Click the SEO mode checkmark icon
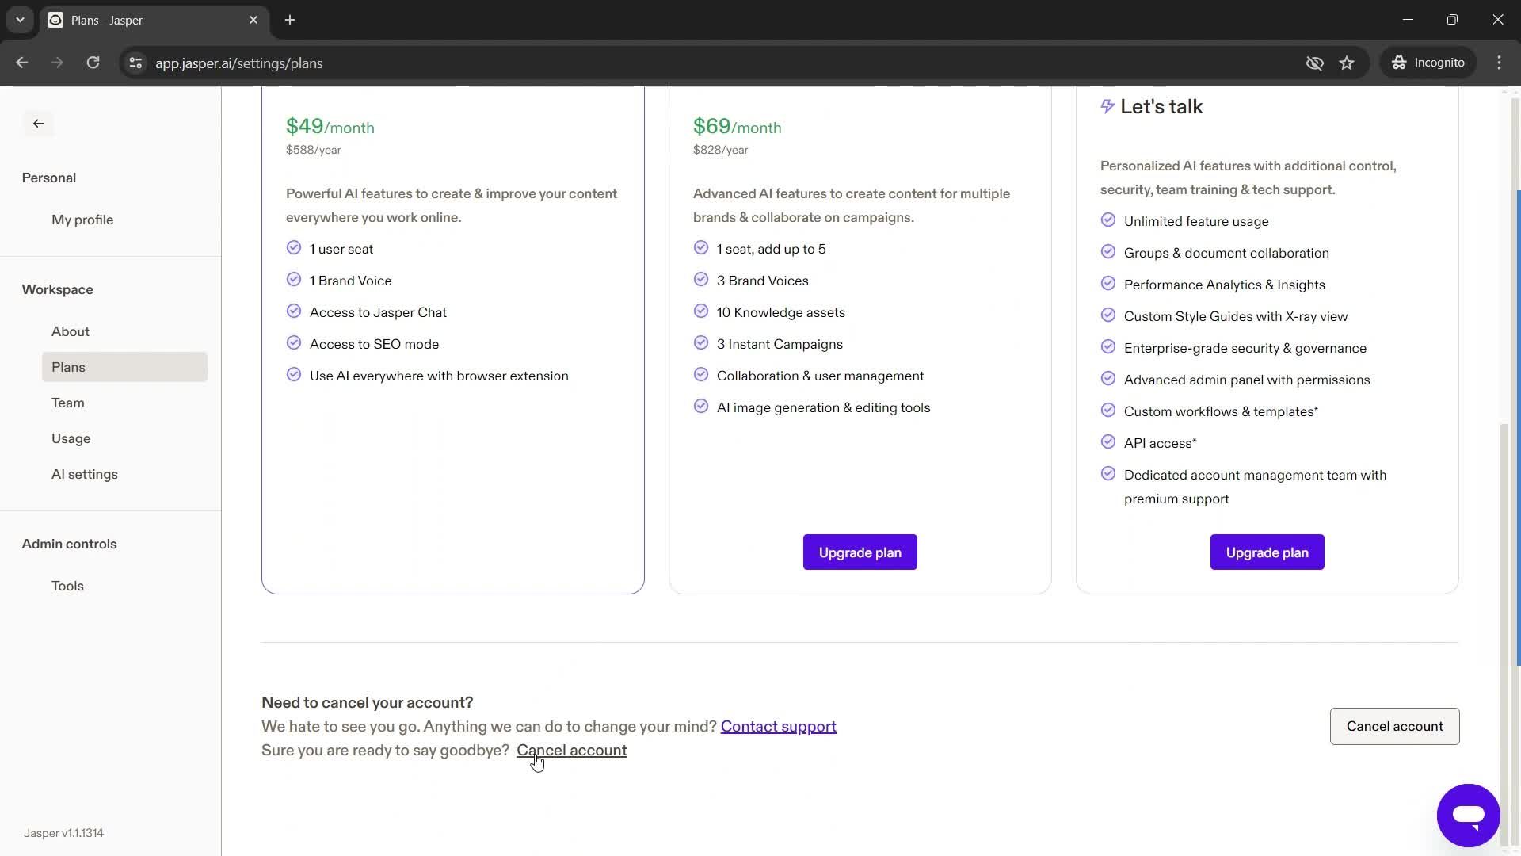The width and height of the screenshot is (1521, 856). click(x=294, y=343)
